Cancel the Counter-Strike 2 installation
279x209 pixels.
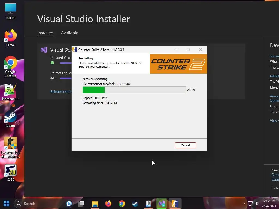click(185, 145)
